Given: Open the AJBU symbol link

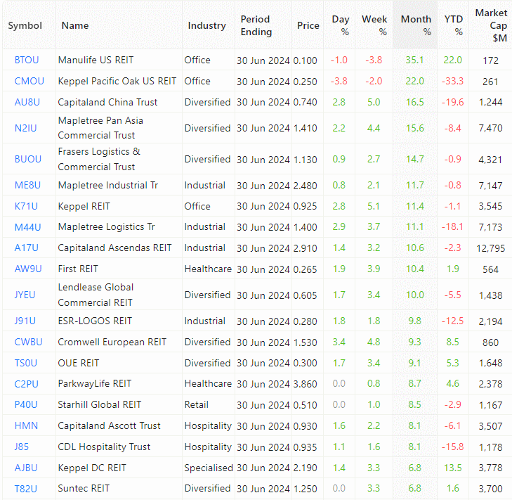Looking at the screenshot, I should (x=26, y=468).
